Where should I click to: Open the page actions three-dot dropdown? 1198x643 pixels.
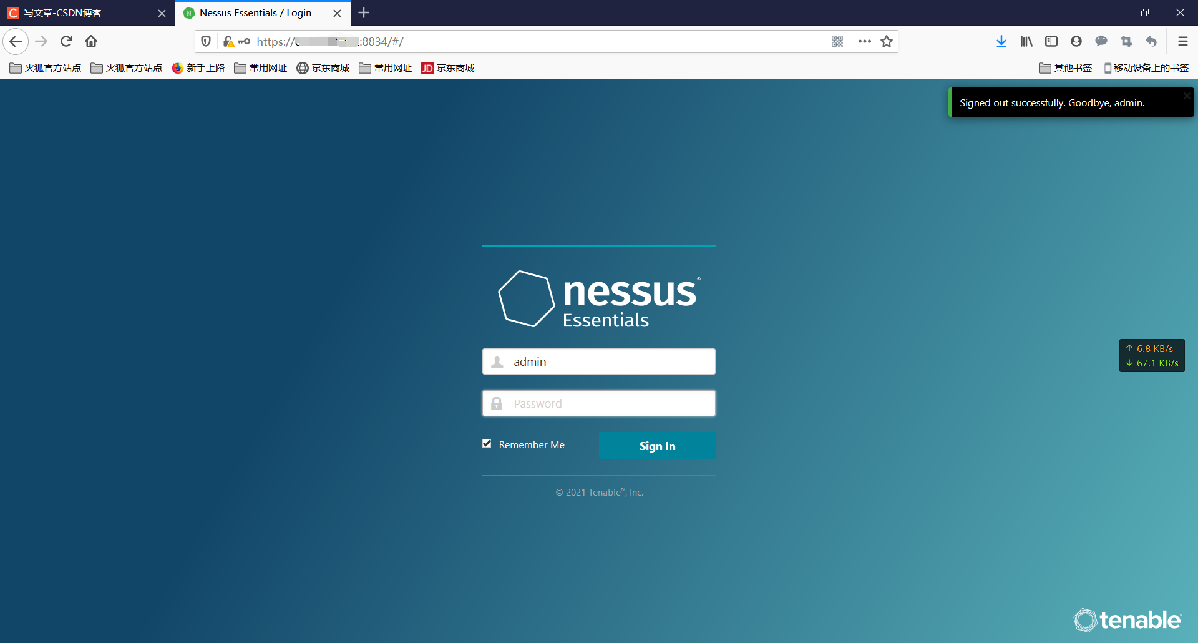864,41
